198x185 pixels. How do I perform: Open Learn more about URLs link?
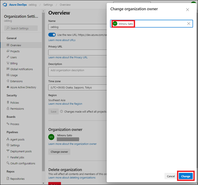(62, 40)
